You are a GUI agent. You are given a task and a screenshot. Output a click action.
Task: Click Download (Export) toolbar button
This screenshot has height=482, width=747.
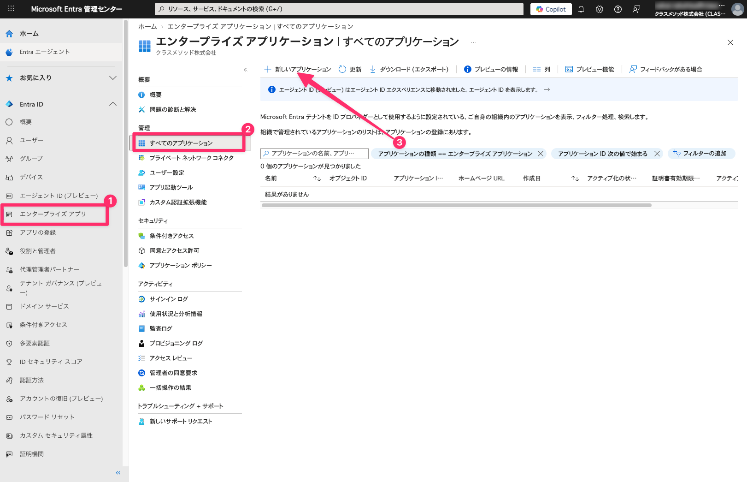pos(409,69)
